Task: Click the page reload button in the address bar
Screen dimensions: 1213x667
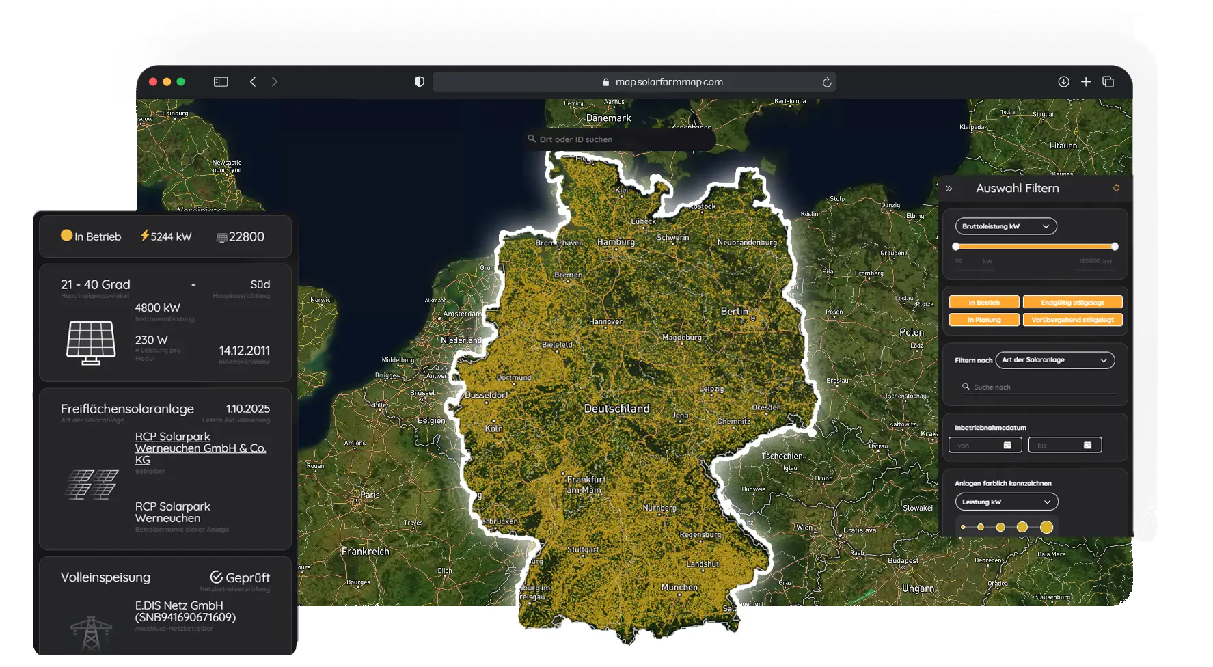Action: pyautogui.click(x=826, y=81)
